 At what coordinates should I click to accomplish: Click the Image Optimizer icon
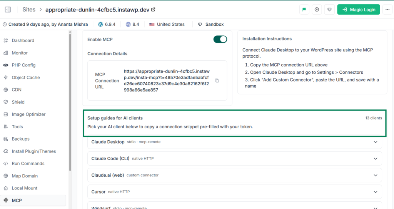click(6, 114)
